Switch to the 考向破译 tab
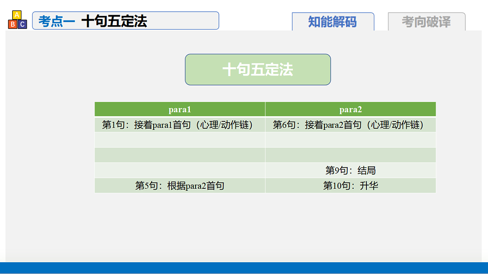 (427, 22)
